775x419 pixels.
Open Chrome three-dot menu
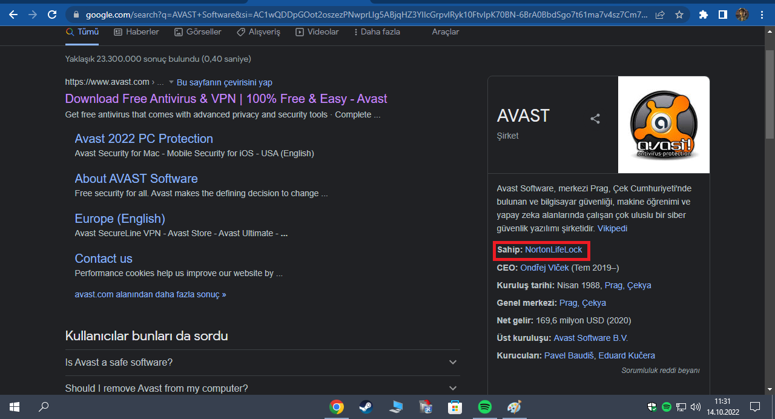761,14
